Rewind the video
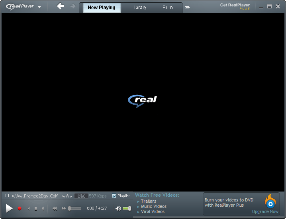The height and width of the screenshot is (219, 286). tap(55, 208)
